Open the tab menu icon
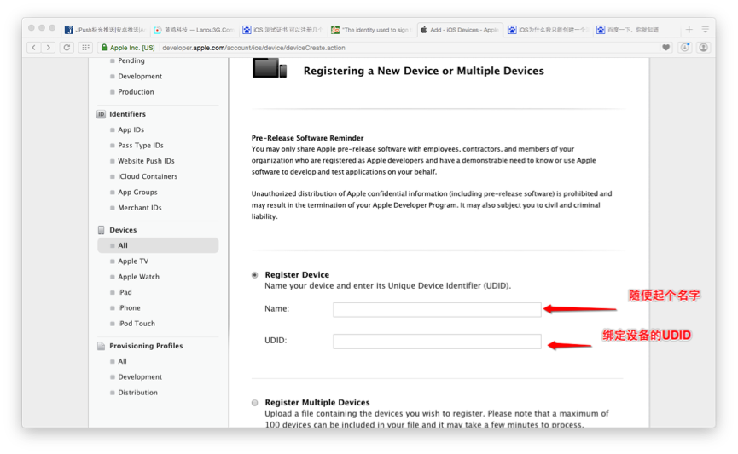Screen dimensions: 738x454 (705, 30)
